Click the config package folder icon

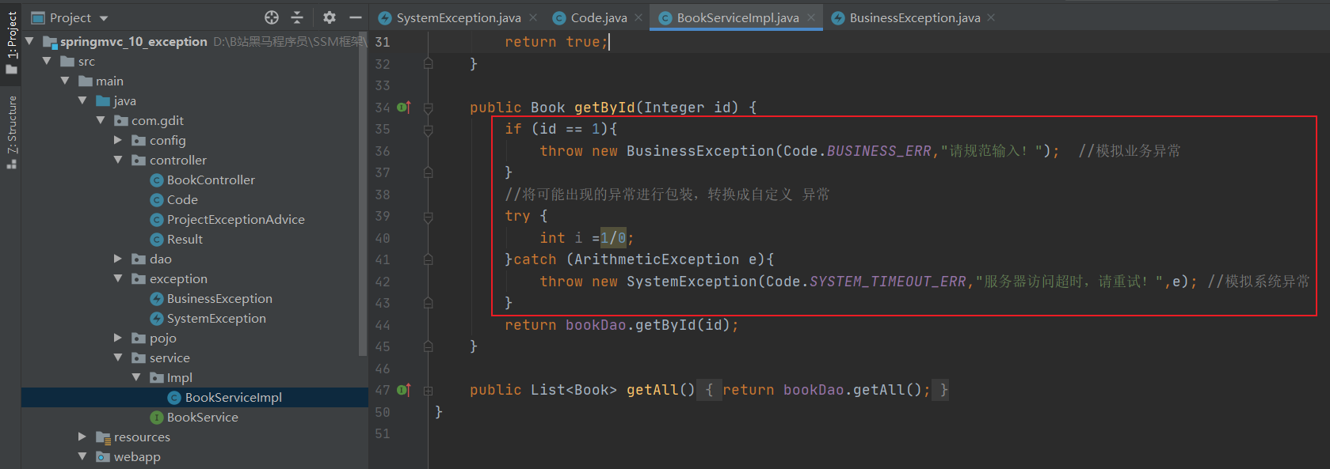[139, 140]
